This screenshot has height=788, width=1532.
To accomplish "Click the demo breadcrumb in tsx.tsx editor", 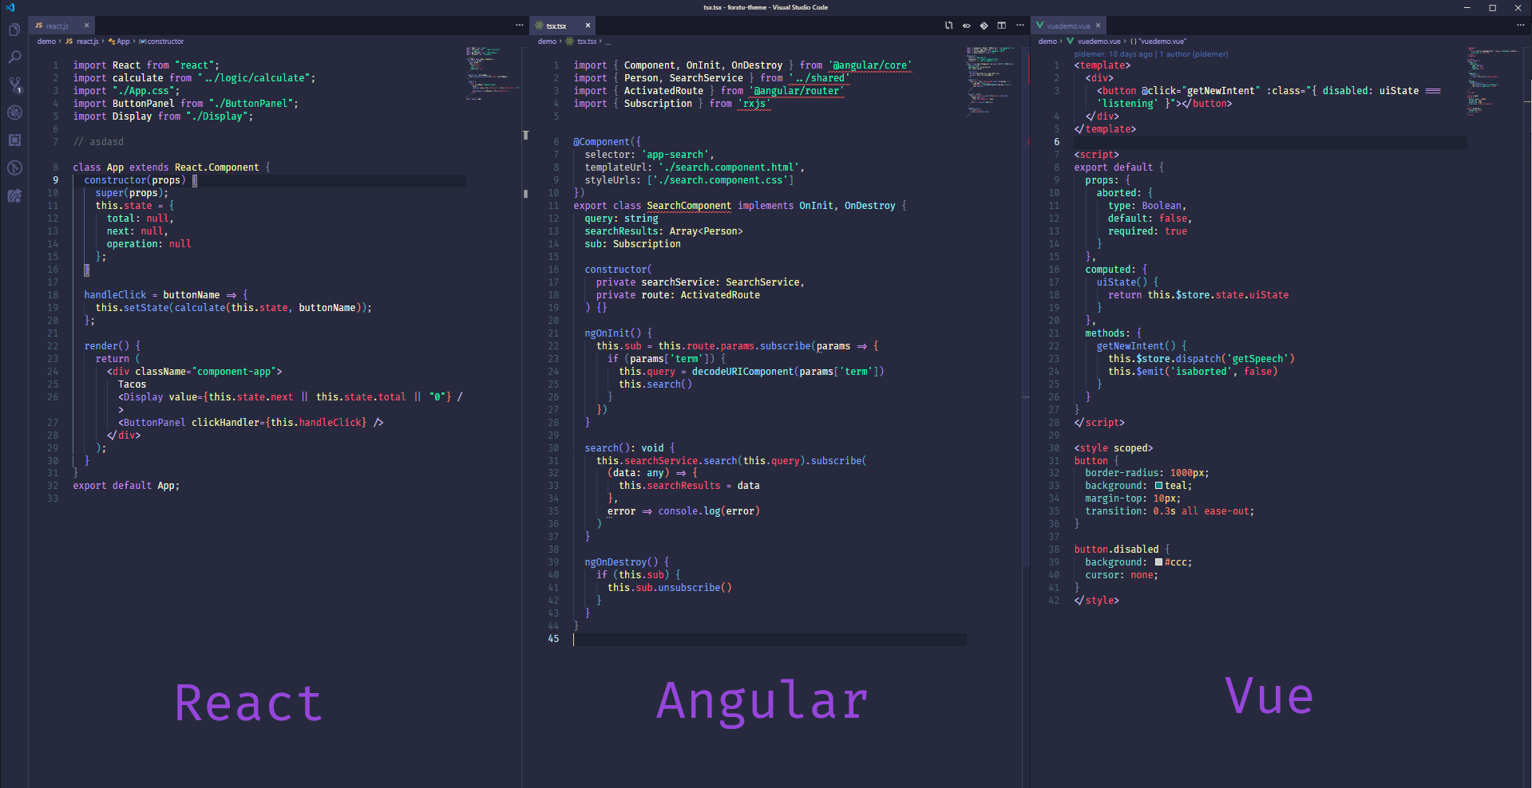I will 547,41.
